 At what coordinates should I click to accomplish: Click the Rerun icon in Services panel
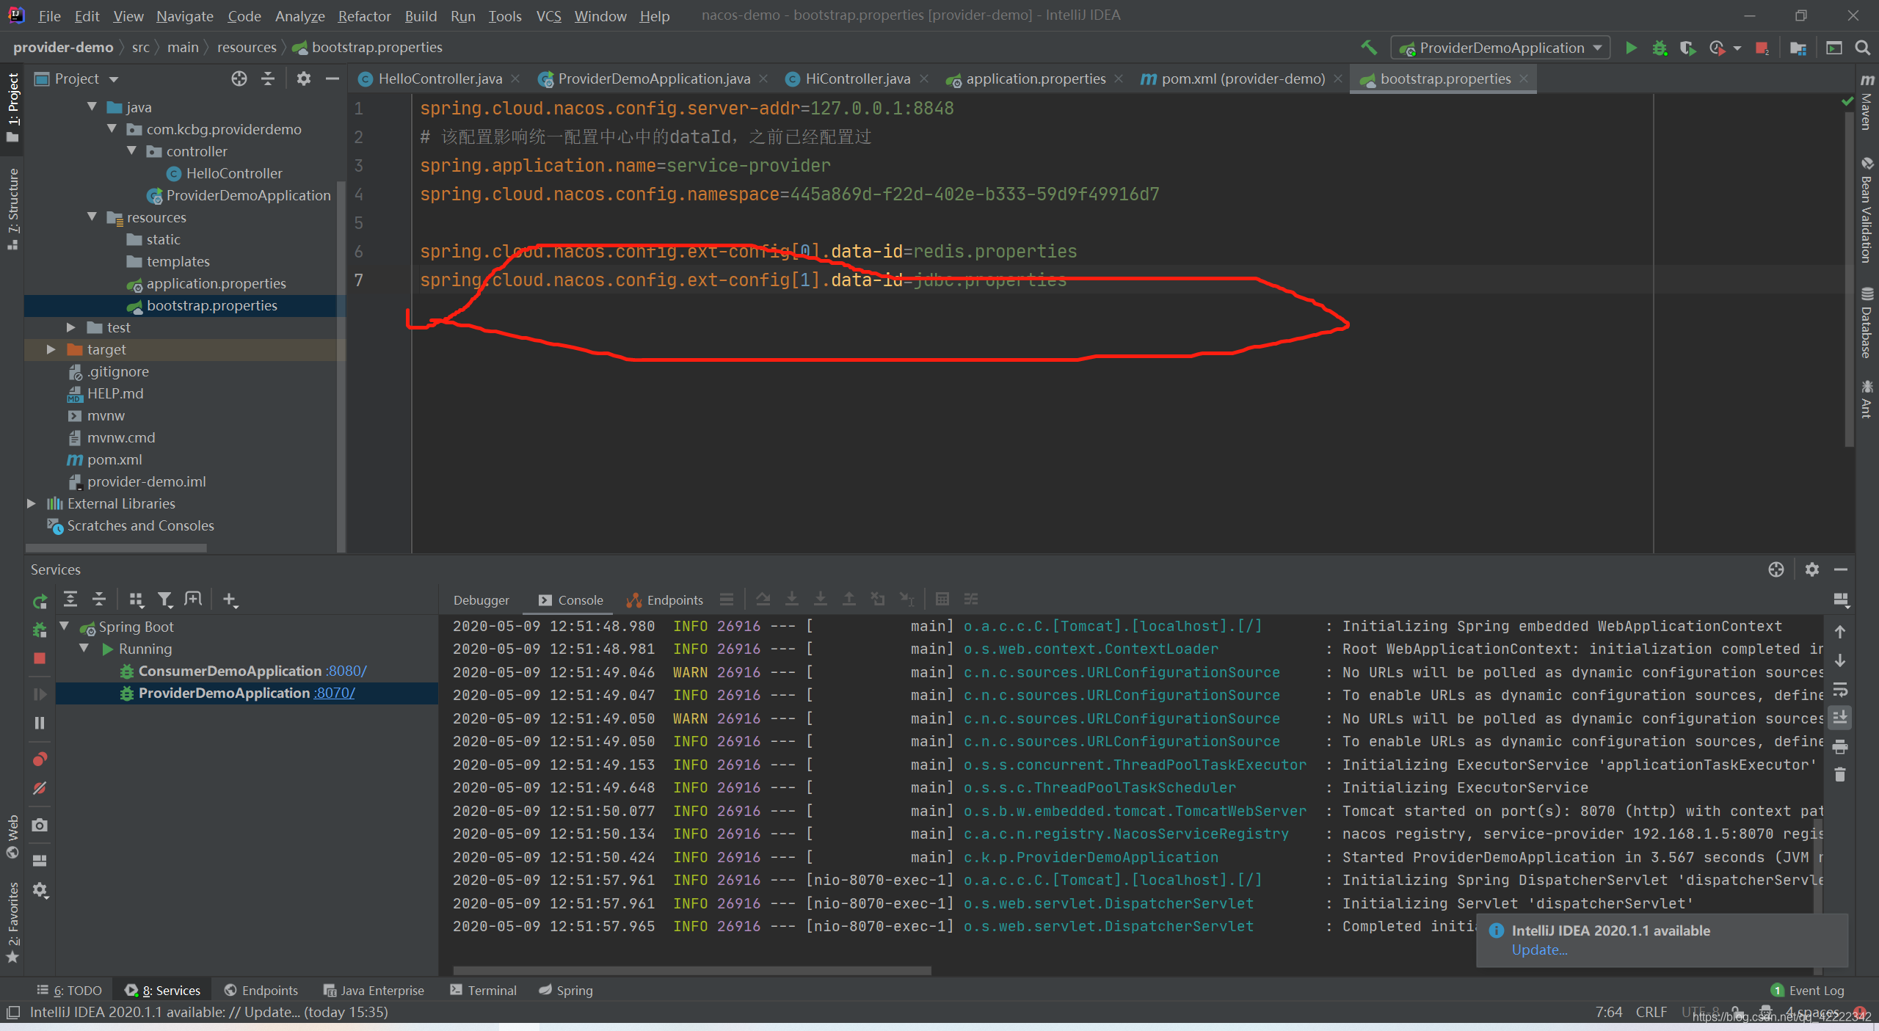point(40,602)
